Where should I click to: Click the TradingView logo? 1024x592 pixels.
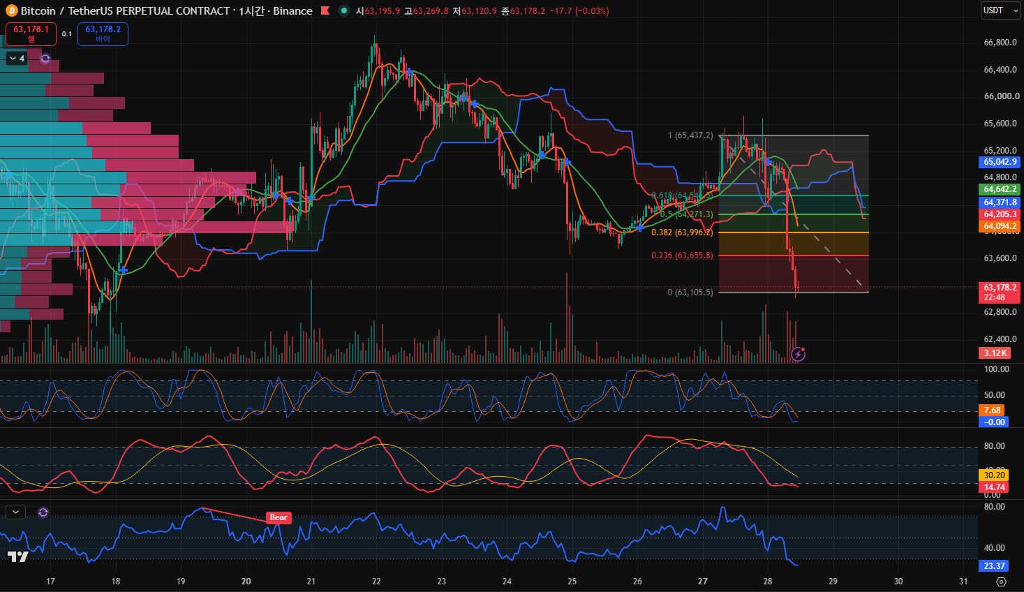[18, 556]
